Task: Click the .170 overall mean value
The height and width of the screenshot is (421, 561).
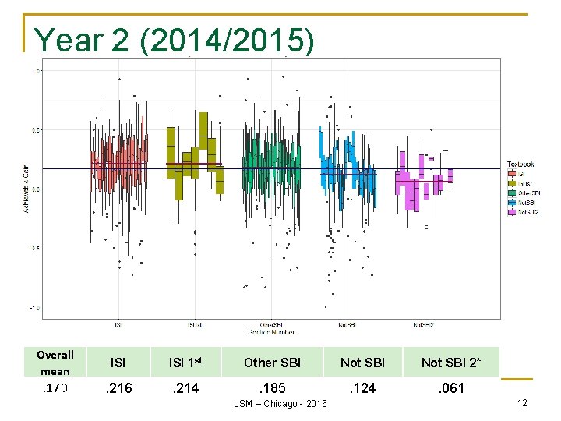Action: pyautogui.click(x=55, y=387)
